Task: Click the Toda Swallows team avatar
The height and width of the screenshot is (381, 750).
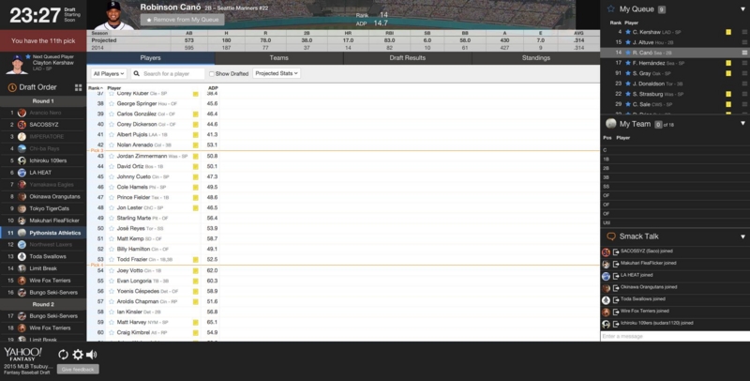Action: pos(22,256)
